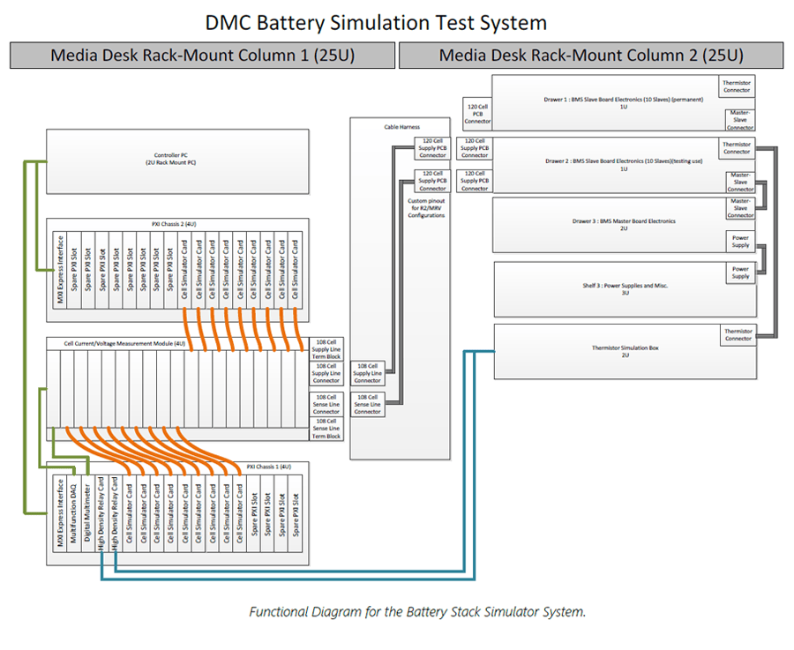The image size is (794, 650).
Task: Click the 'DMC Battery Simulation Test System' title
Action: (x=376, y=23)
